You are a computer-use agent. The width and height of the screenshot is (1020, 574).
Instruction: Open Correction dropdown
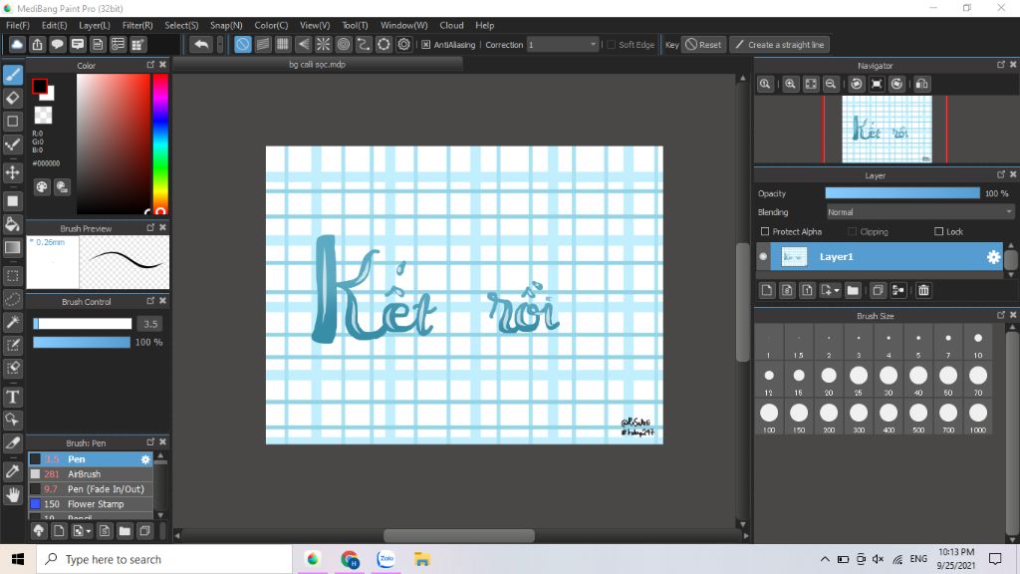point(562,45)
